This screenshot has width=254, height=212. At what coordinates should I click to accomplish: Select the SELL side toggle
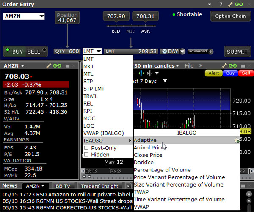pyautogui.click(x=36, y=52)
